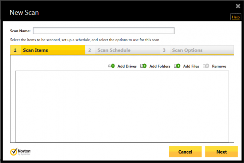Proceed with the Next button

(x=221, y=152)
